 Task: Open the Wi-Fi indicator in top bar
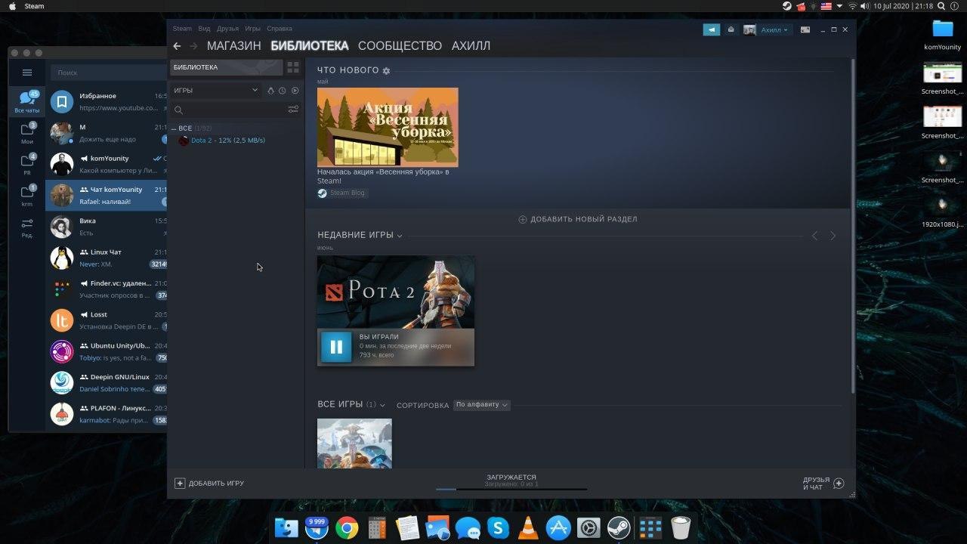[x=852, y=6]
